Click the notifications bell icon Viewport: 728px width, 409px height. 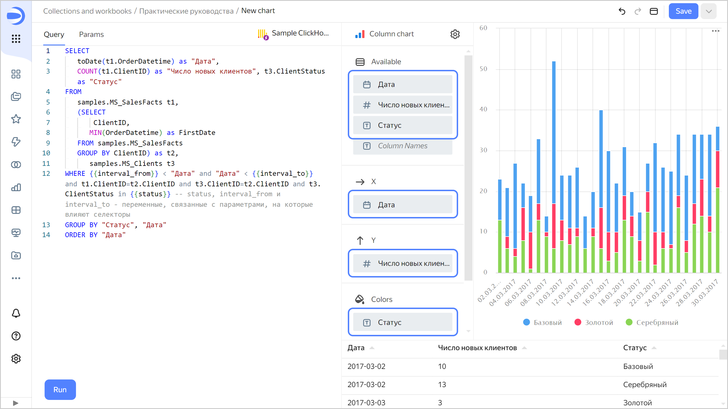tap(16, 313)
